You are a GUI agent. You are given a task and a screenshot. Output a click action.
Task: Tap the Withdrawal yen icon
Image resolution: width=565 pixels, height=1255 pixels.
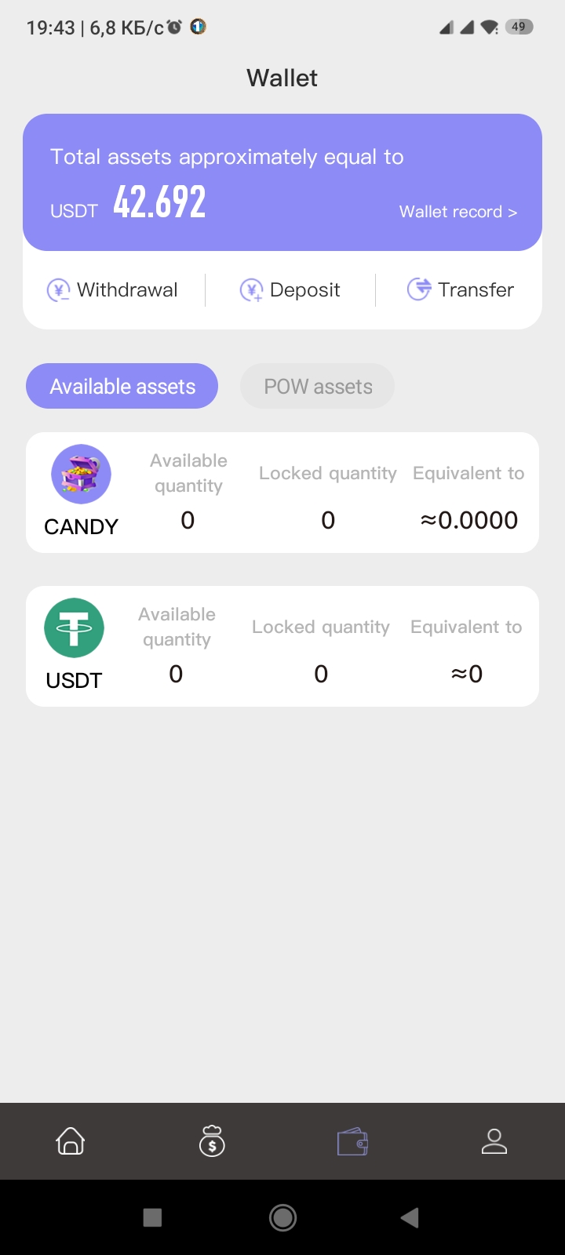click(58, 290)
